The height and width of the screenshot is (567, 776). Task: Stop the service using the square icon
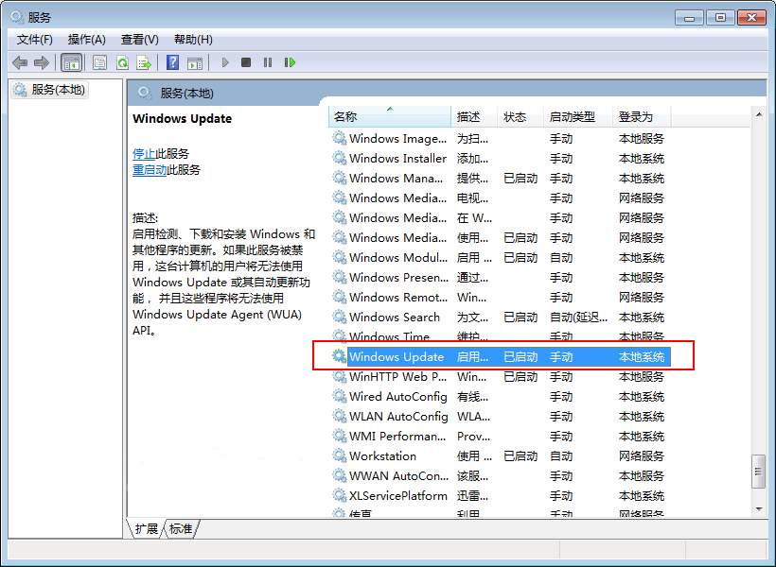coord(245,61)
